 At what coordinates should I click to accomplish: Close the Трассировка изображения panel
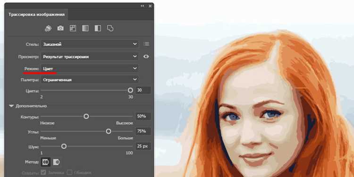click(x=150, y=6)
